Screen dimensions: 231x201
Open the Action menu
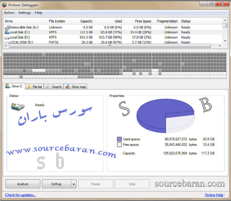[9, 13]
